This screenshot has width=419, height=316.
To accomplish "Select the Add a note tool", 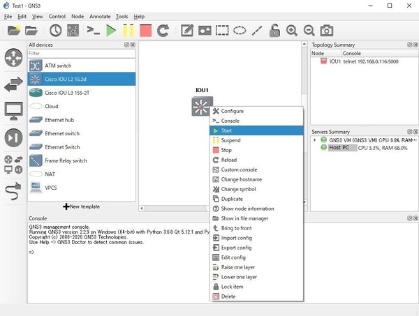I will click(x=187, y=31).
